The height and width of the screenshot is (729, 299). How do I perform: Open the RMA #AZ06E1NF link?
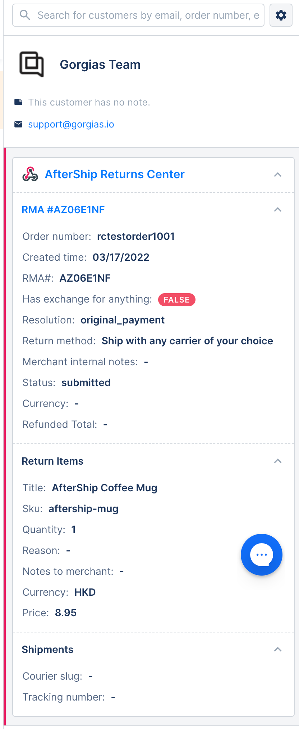(x=63, y=210)
